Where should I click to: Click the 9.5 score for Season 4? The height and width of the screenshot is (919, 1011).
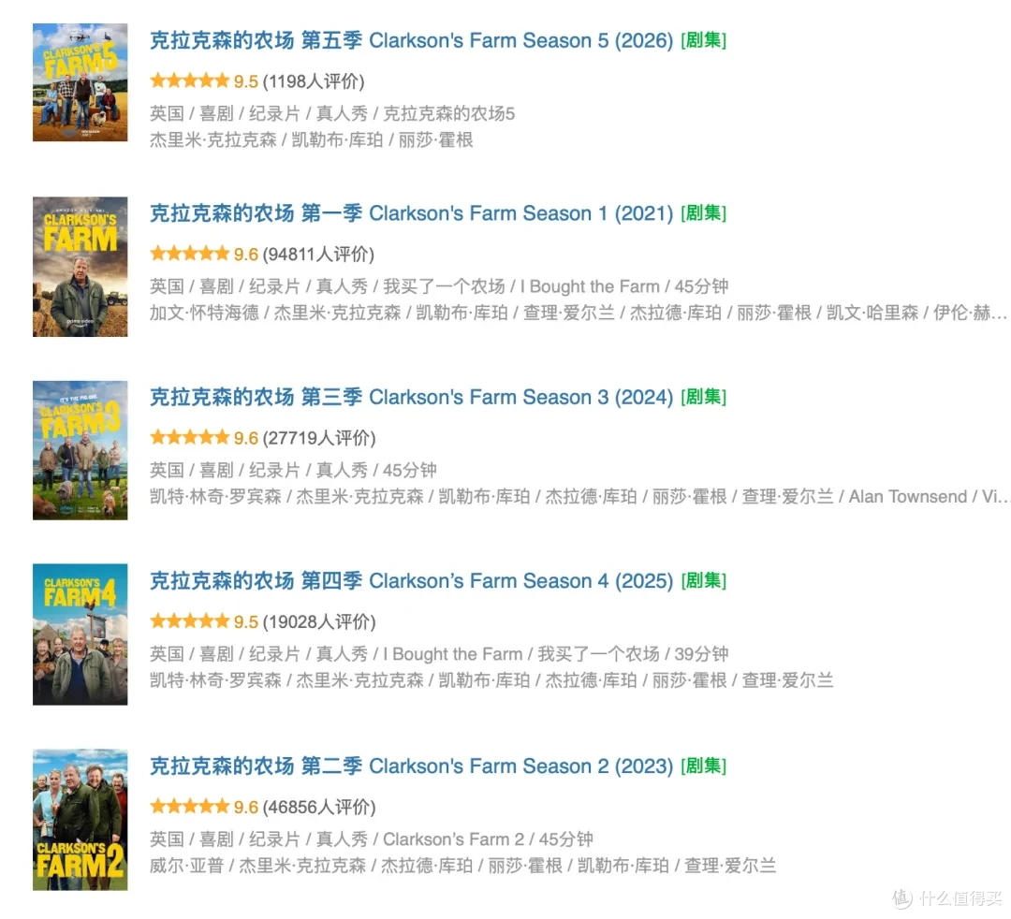click(x=245, y=622)
